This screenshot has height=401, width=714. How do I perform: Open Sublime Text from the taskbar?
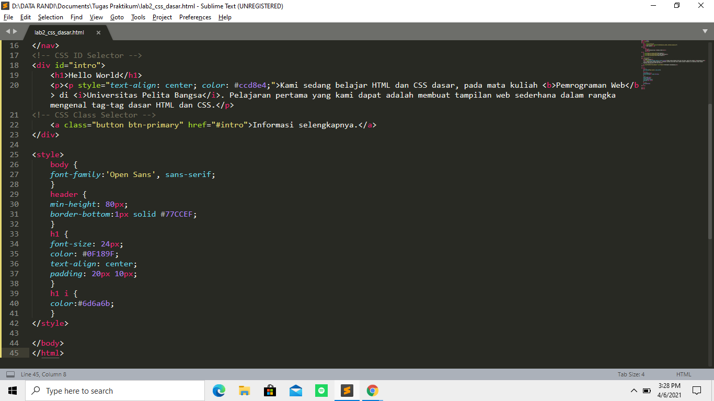click(347, 390)
